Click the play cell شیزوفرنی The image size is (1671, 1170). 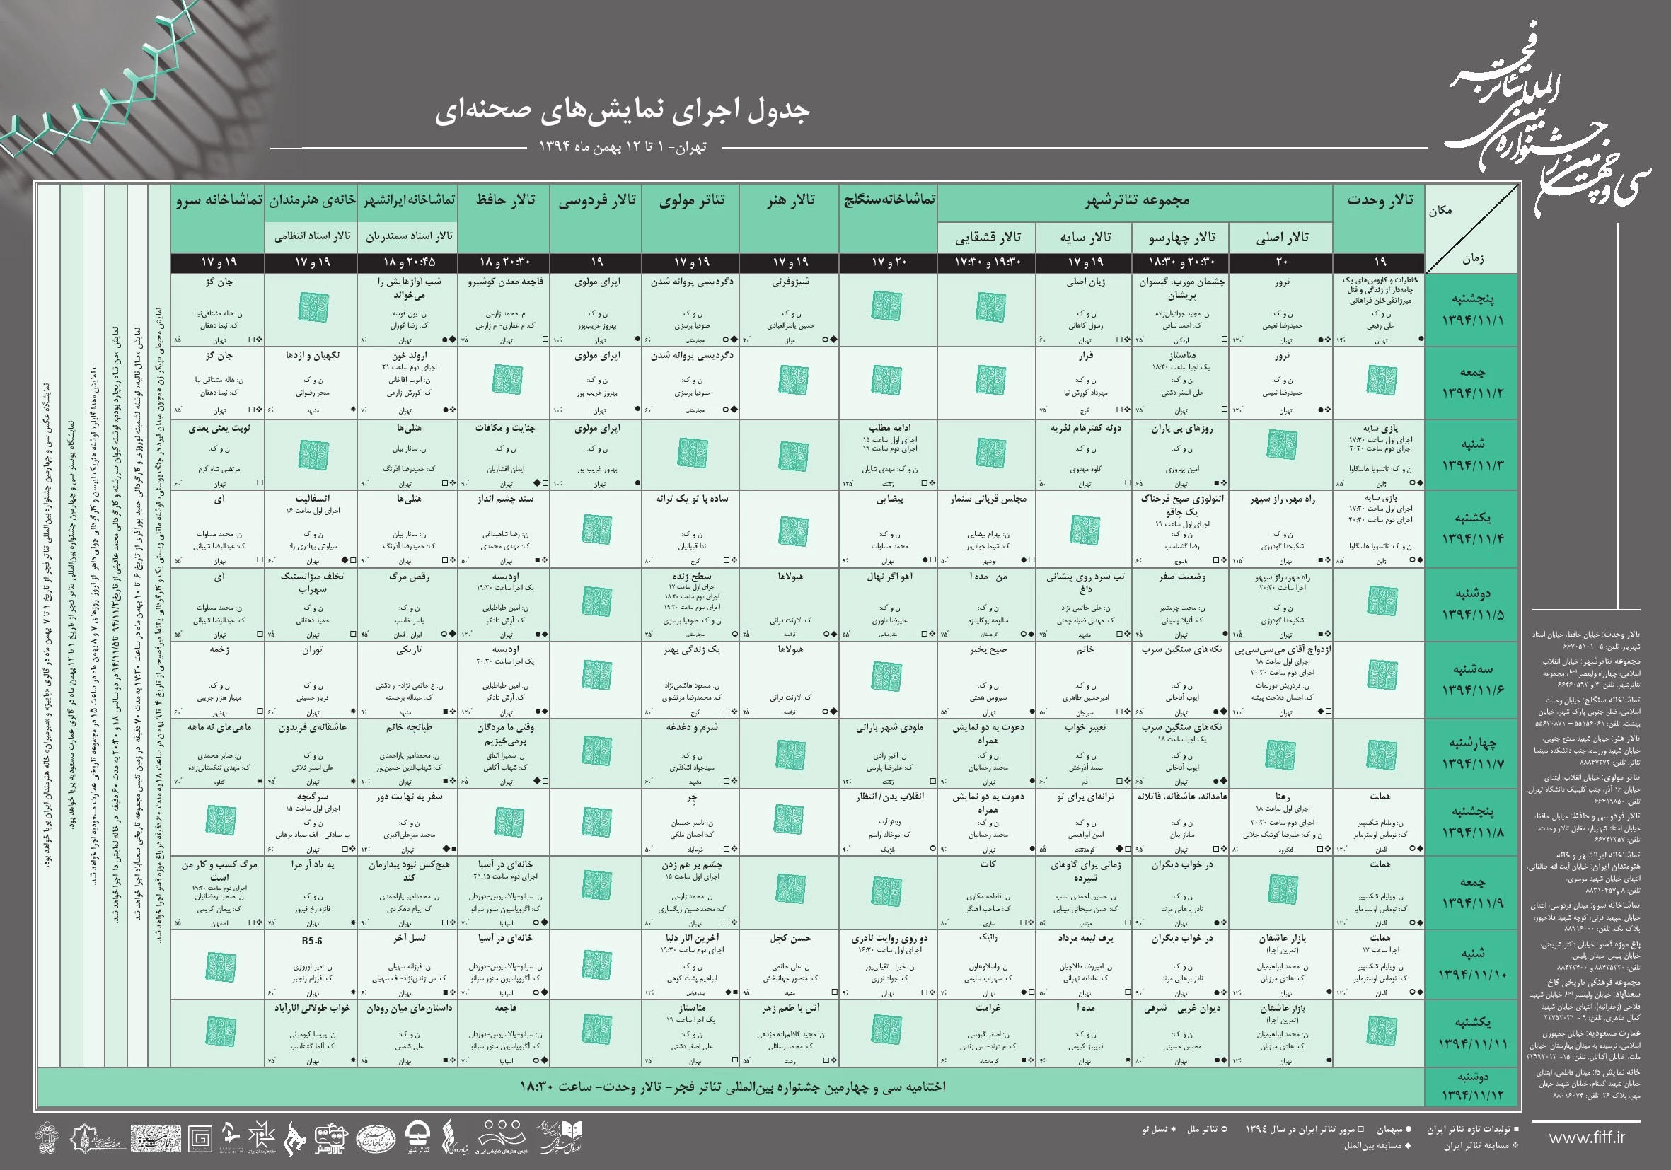tap(790, 310)
